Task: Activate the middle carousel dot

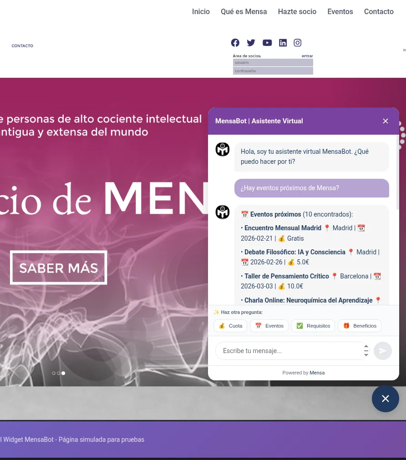Action: [x=58, y=373]
